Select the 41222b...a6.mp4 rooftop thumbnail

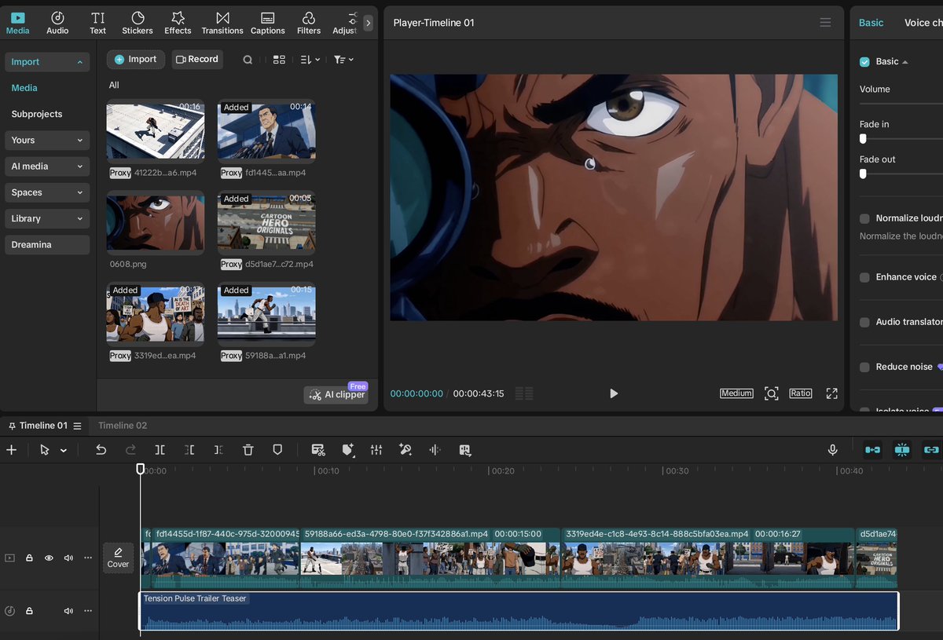pyautogui.click(x=156, y=130)
